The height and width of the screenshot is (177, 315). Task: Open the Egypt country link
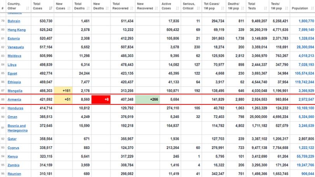(12, 73)
